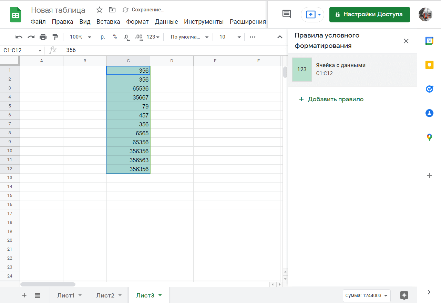Redo the last action
Screen dimensions: 441x303
pos(31,37)
